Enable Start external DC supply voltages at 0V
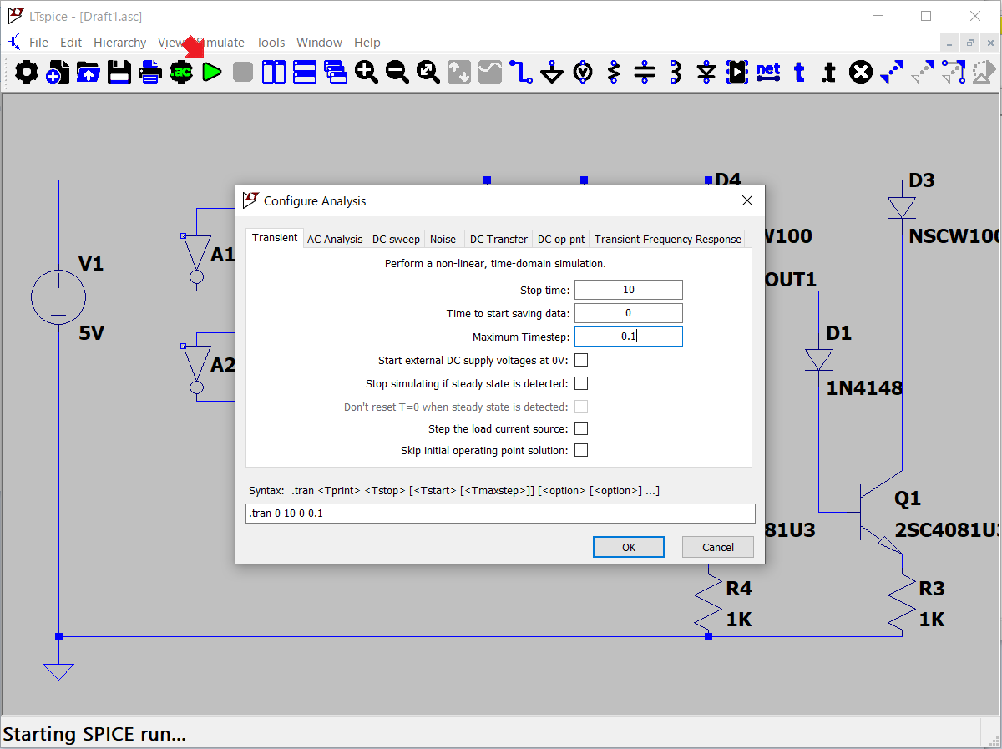 coord(581,360)
